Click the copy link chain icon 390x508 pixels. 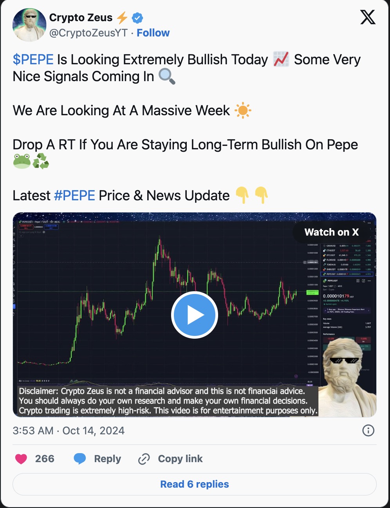(144, 459)
